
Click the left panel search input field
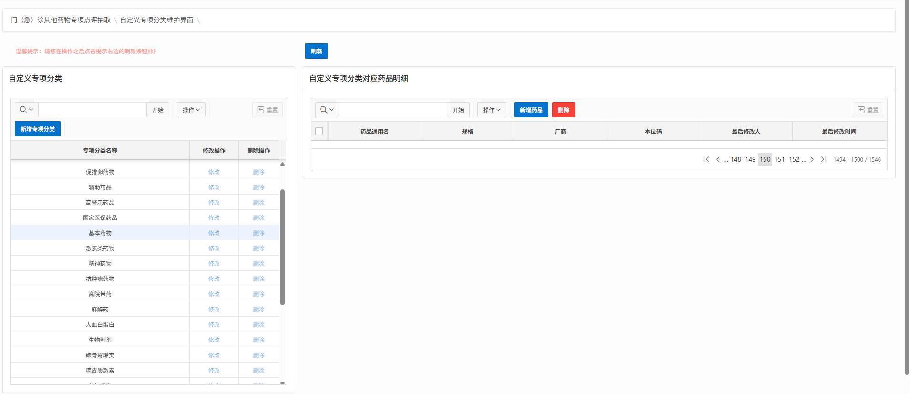click(92, 110)
